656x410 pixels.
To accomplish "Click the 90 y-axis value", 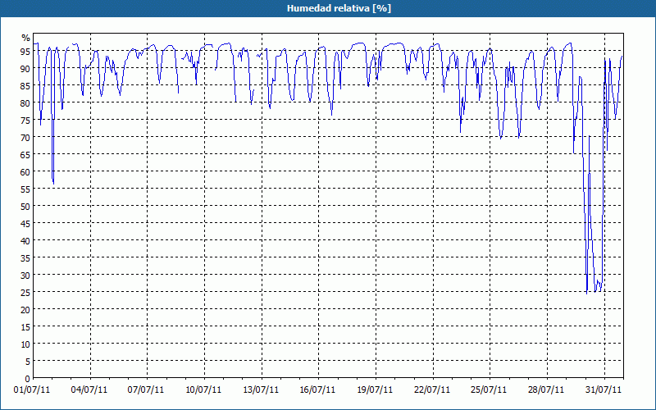I will (25, 69).
